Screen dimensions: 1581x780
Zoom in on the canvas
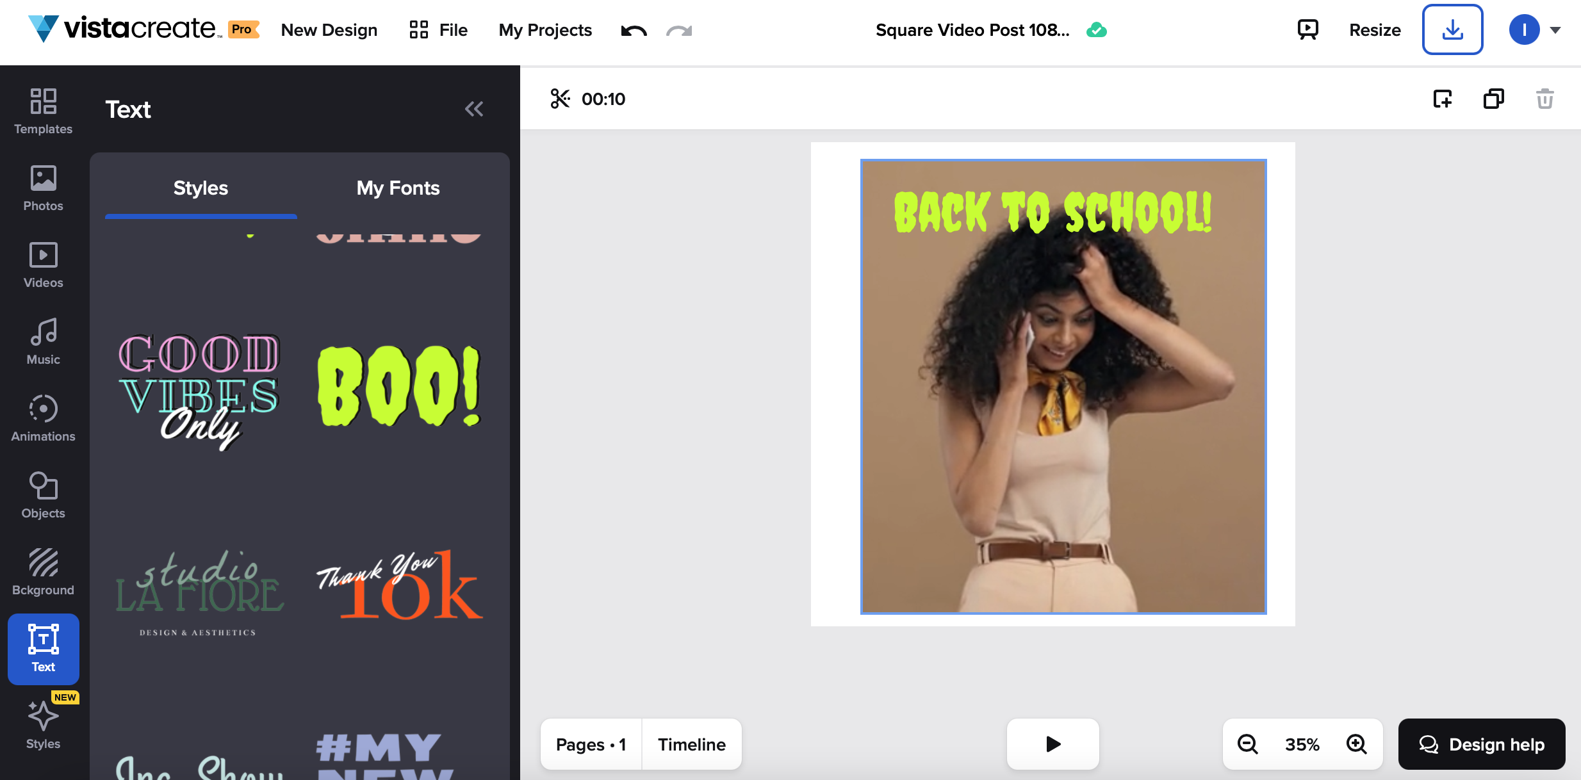[1356, 744]
